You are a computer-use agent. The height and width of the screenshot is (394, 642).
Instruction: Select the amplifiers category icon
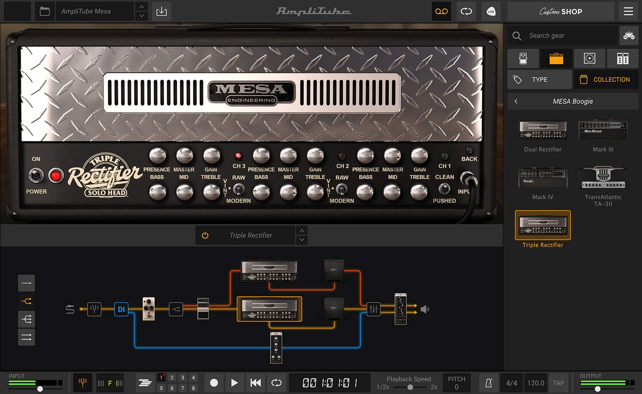tap(556, 58)
